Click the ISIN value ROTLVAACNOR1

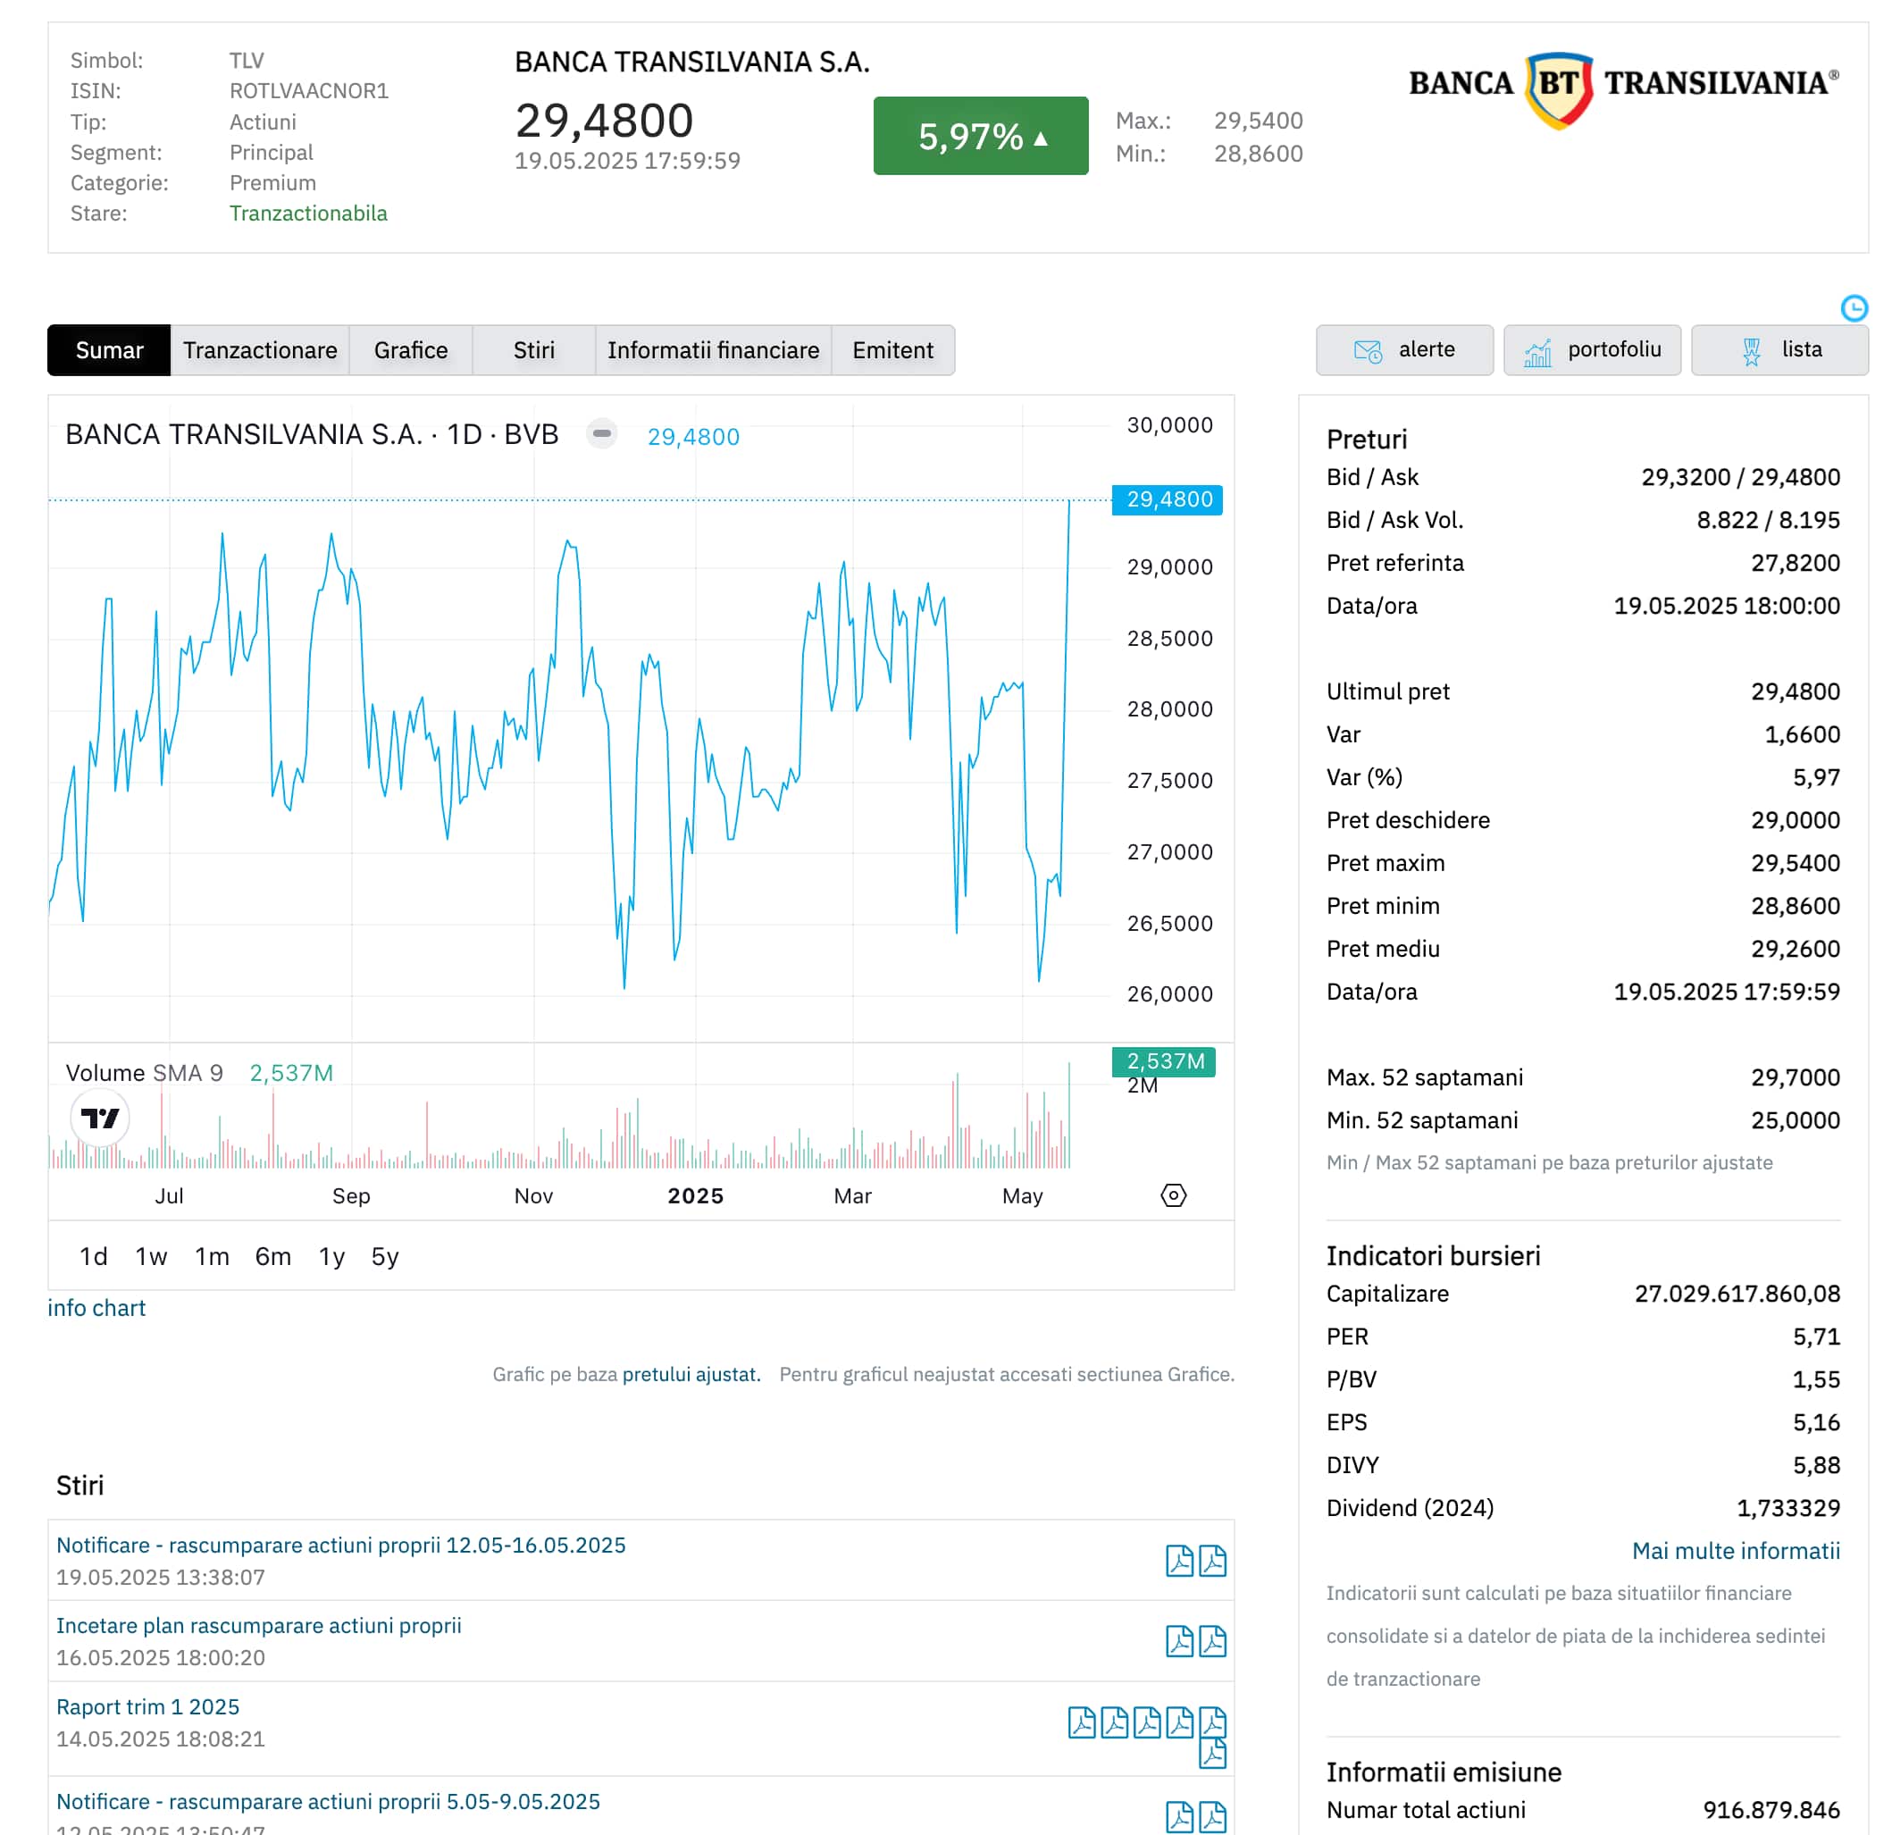[x=309, y=91]
